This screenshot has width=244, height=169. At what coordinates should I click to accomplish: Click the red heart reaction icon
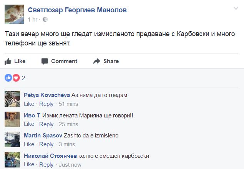(16, 78)
